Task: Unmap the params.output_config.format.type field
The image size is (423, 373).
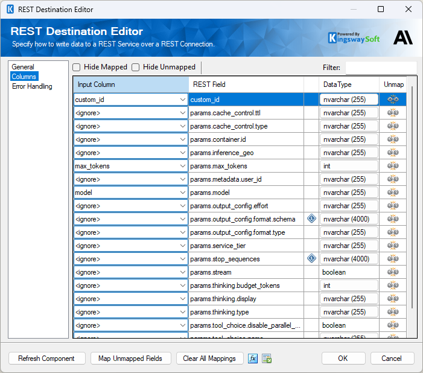Action: [393, 232]
